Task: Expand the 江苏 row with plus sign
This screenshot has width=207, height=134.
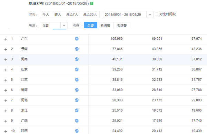Action: click(x=6, y=80)
